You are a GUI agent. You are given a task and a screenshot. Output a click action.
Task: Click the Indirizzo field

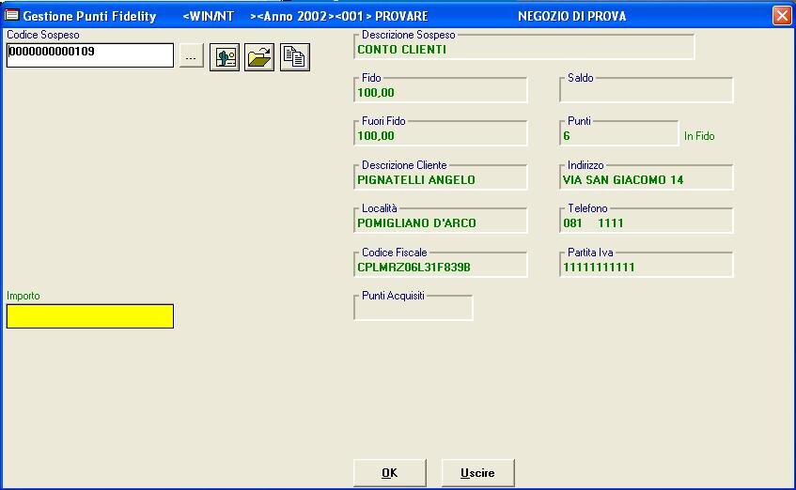point(646,179)
